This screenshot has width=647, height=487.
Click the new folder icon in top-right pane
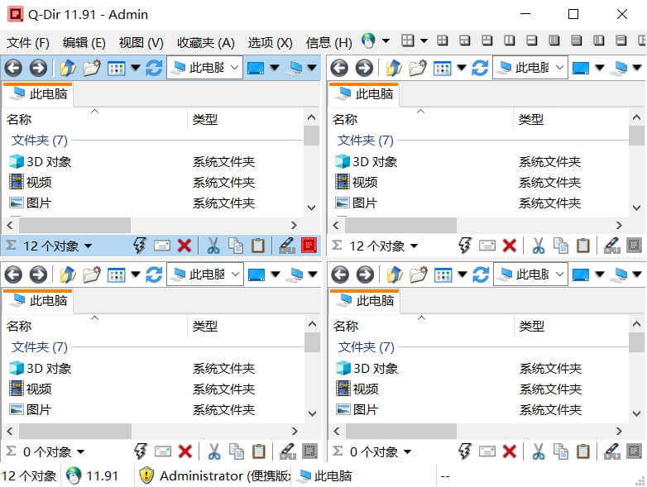coord(417,68)
